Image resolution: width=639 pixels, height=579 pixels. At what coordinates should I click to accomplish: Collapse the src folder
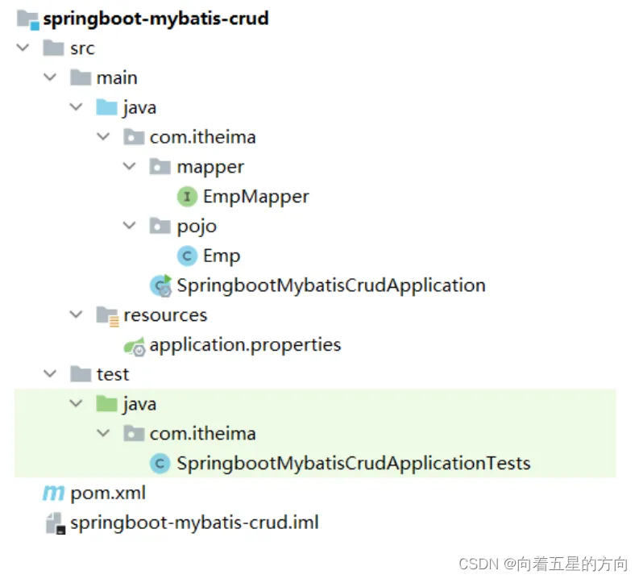[x=23, y=48]
